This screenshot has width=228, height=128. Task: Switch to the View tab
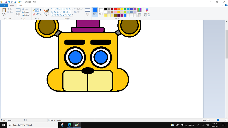[20, 5]
